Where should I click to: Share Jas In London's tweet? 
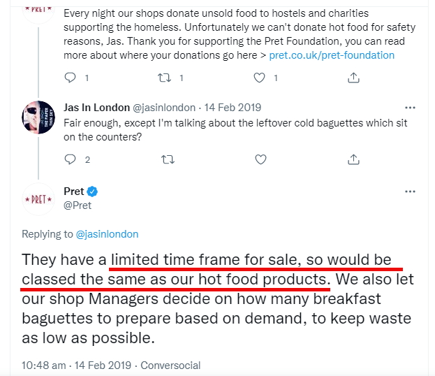[x=354, y=159]
